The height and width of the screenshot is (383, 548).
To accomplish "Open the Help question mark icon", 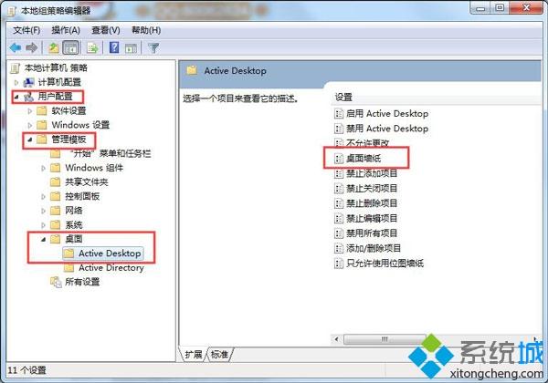I will [x=114, y=47].
